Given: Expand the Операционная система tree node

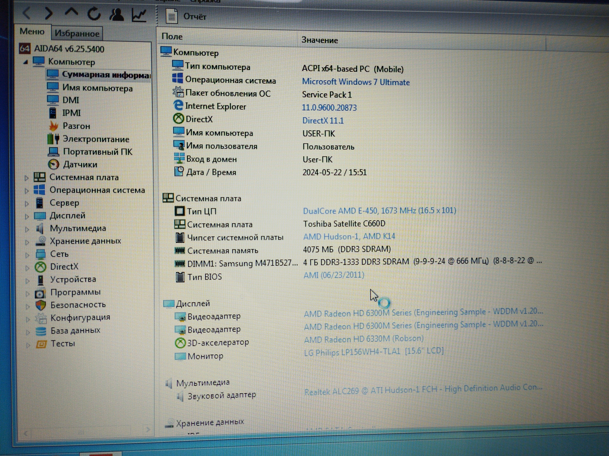Looking at the screenshot, I should tap(27, 191).
